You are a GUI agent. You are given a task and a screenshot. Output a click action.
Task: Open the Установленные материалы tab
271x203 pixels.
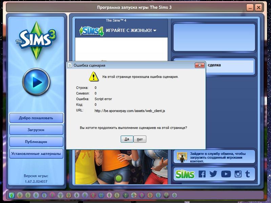point(36,154)
